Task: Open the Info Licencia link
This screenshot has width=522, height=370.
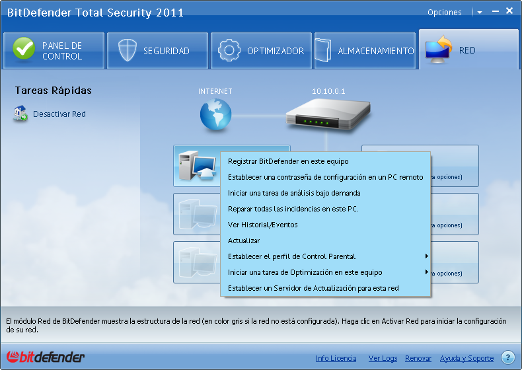Action: (336, 358)
